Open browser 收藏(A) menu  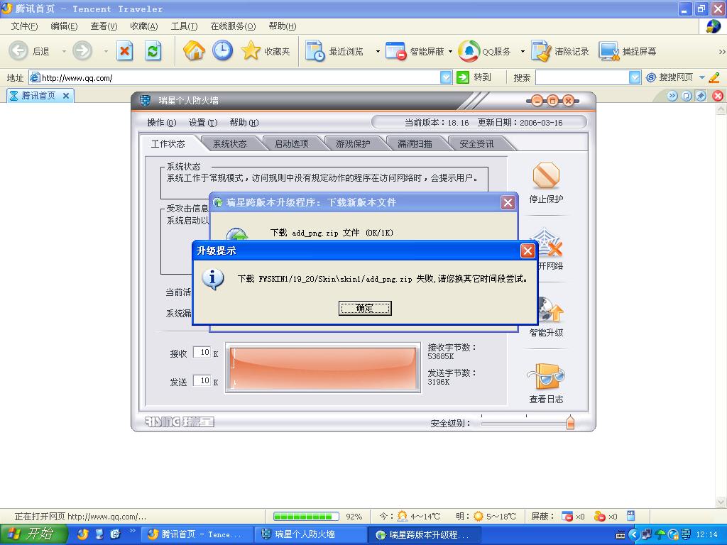pos(144,26)
